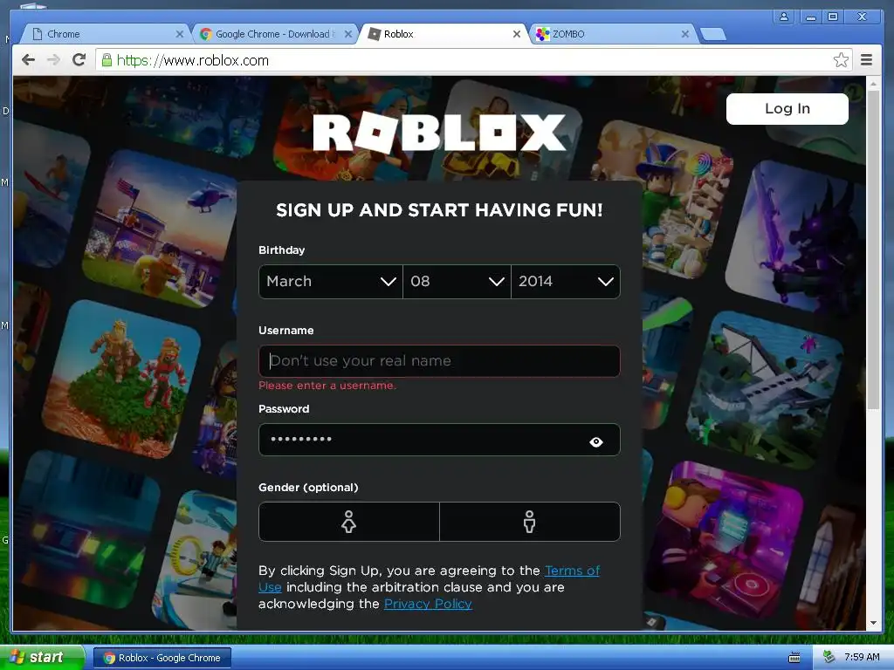Image resolution: width=894 pixels, height=670 pixels.
Task: Select the Roblox tab
Action: point(444,34)
